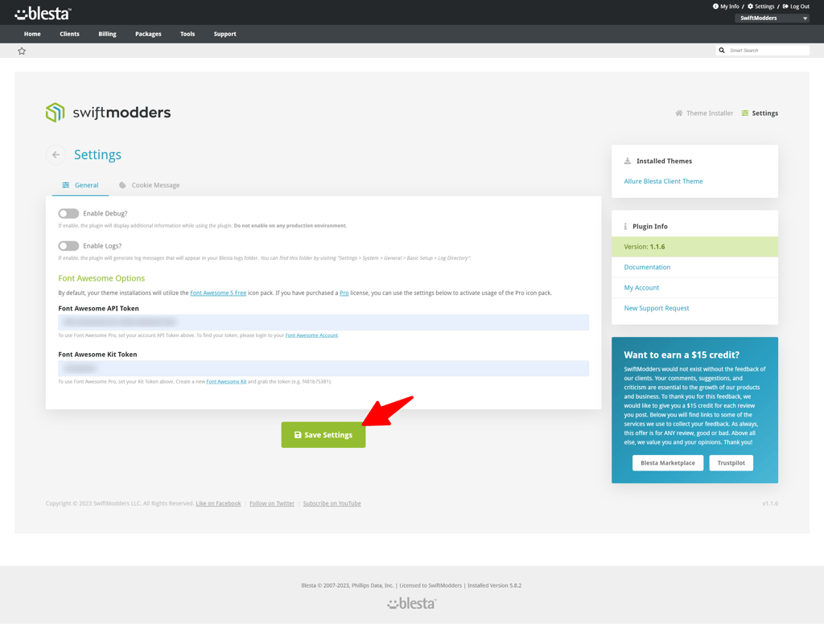
Task: Click the v1.1.6 footer text
Action: [x=770, y=503]
